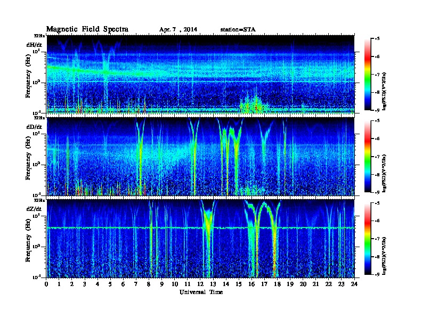Click the '-6' tick on dD/dt color scale
Viewport: 422px width, 326px height.
377,138
